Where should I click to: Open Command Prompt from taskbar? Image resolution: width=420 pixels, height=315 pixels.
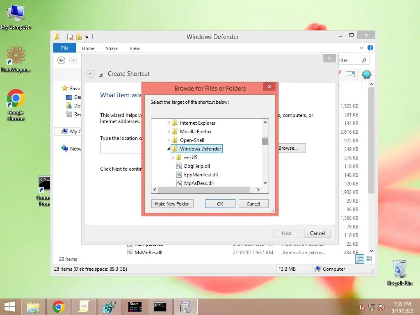pos(160,307)
